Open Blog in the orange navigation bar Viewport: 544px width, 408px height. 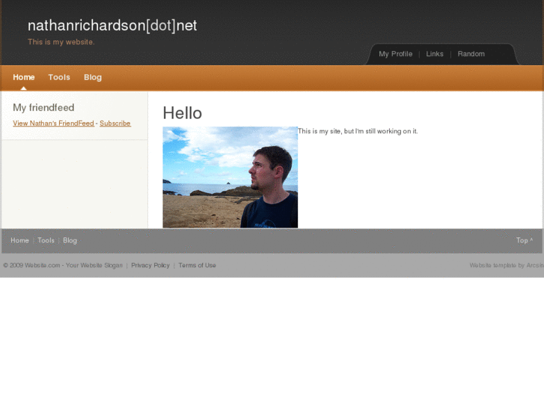(x=93, y=77)
